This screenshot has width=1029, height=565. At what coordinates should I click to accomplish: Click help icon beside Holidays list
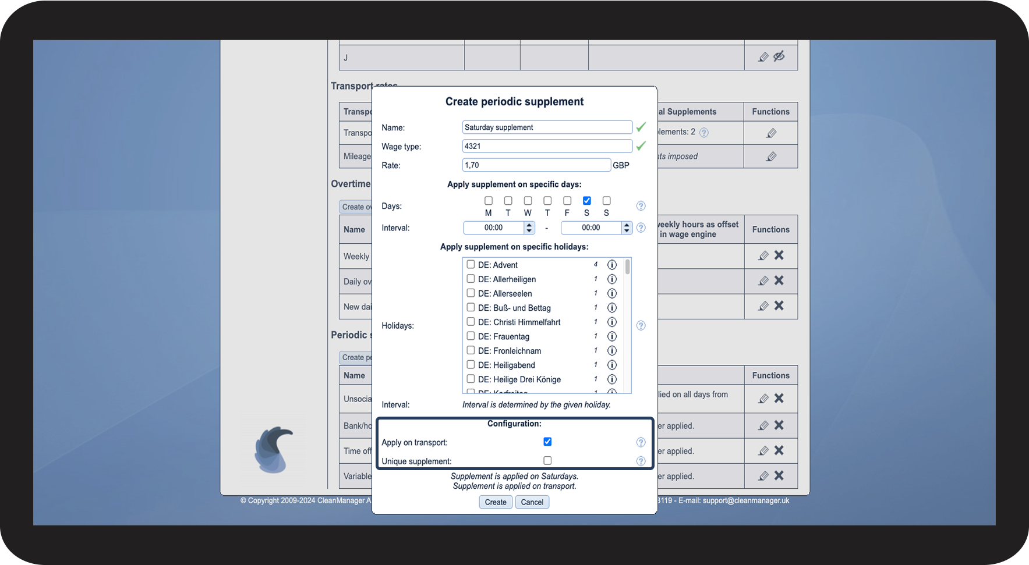(641, 326)
